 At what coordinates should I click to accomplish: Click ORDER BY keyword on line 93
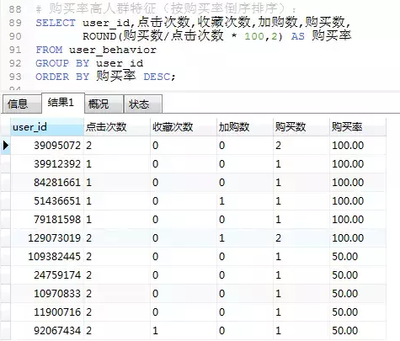(62, 77)
